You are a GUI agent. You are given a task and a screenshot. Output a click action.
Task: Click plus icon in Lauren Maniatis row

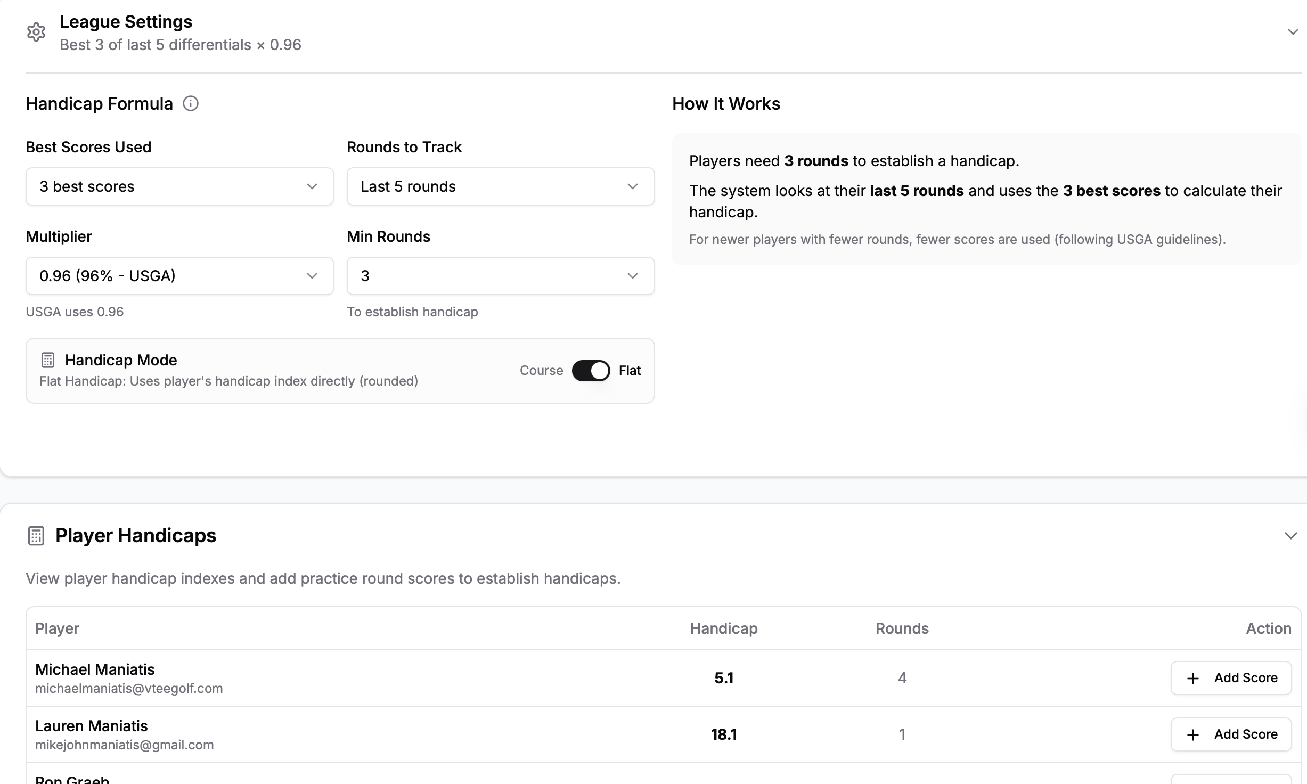(x=1193, y=734)
